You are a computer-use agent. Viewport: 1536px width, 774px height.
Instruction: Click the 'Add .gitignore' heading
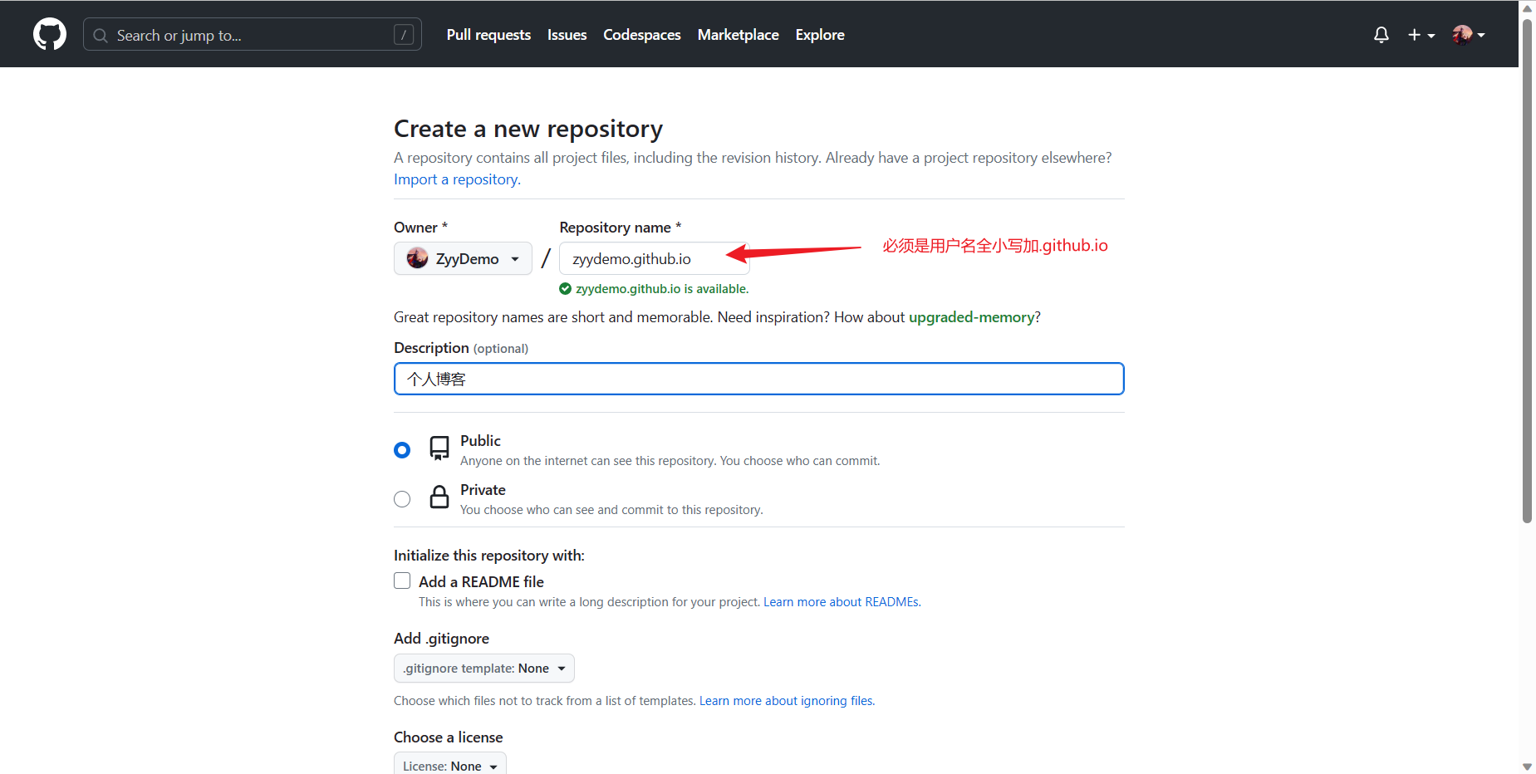click(441, 639)
